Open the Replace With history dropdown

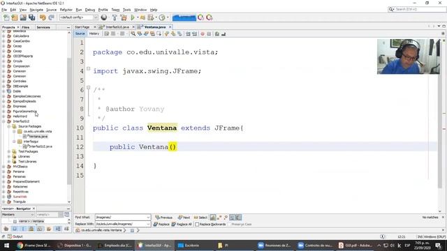[x=148, y=225]
